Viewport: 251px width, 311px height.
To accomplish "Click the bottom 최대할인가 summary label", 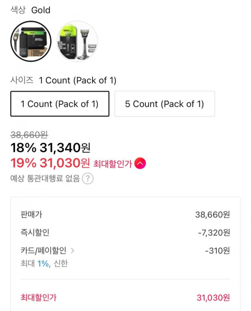I will coord(38,298).
